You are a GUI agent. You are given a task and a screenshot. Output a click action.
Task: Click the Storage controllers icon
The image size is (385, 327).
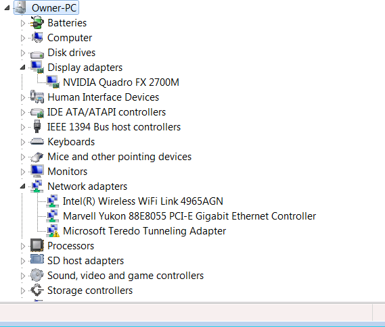click(x=37, y=290)
